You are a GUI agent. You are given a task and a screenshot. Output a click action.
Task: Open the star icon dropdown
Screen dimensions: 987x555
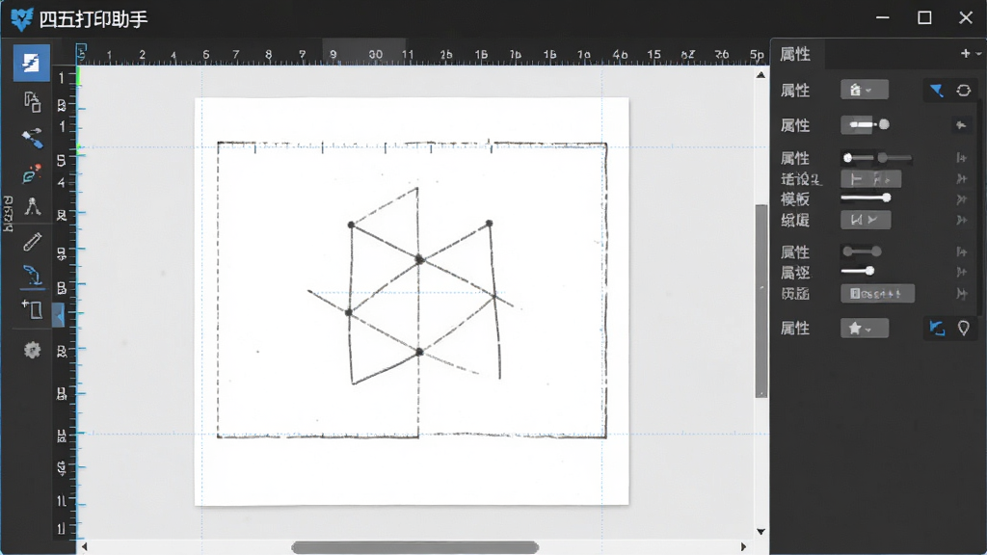[x=865, y=328]
